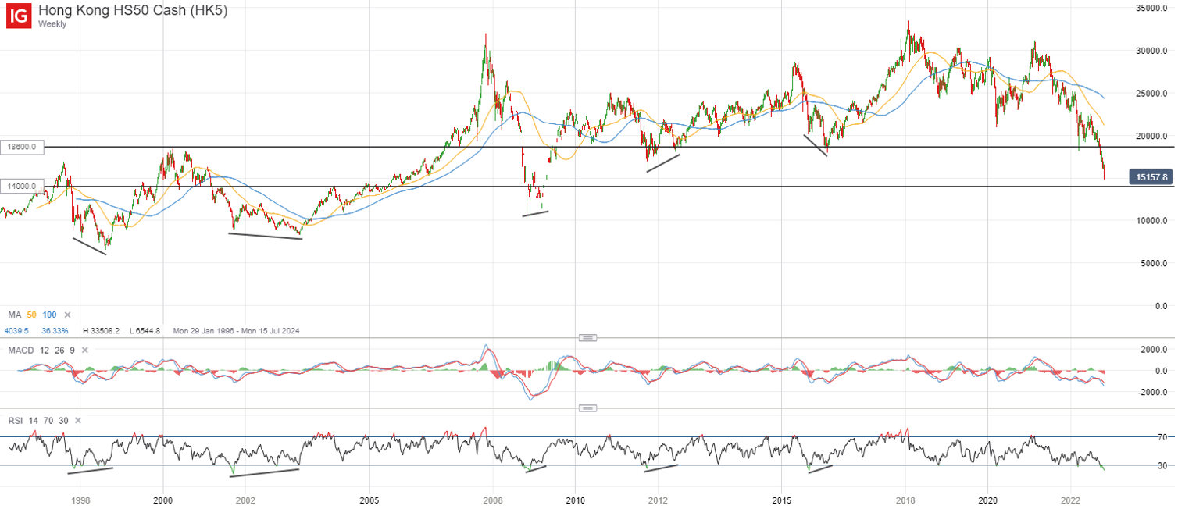Click the Hong Kong HS50 Cash title
The image size is (1178, 509).
(x=133, y=10)
